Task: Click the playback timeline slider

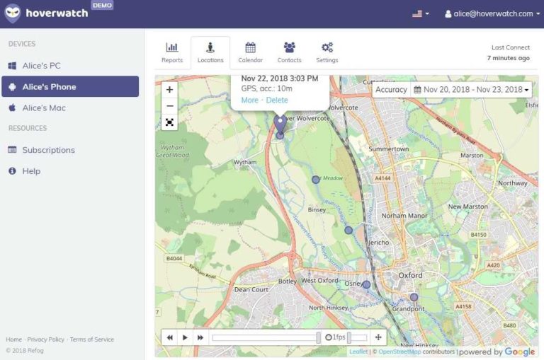Action: pos(266,337)
